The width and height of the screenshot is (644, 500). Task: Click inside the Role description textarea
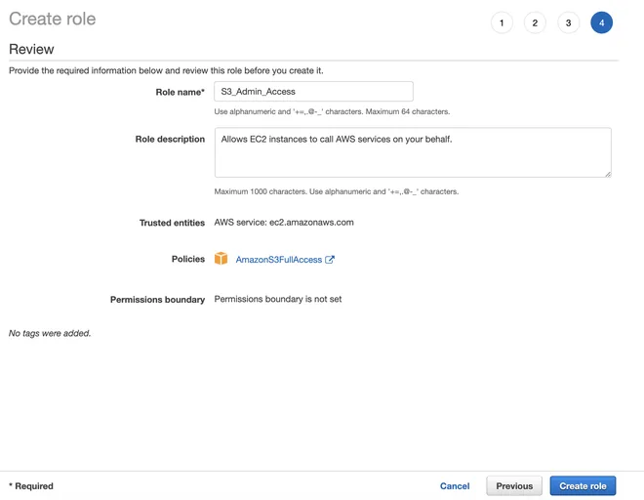click(413, 152)
